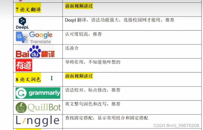Click the green grammarly logo
The image size is (203, 130).
point(38,93)
